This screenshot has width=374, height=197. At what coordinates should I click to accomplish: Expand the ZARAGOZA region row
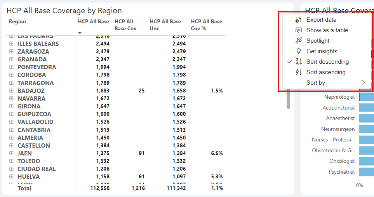[x=11, y=52]
